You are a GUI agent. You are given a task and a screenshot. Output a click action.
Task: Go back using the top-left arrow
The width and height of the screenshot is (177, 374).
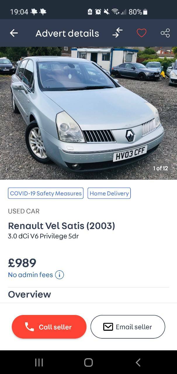(x=14, y=33)
